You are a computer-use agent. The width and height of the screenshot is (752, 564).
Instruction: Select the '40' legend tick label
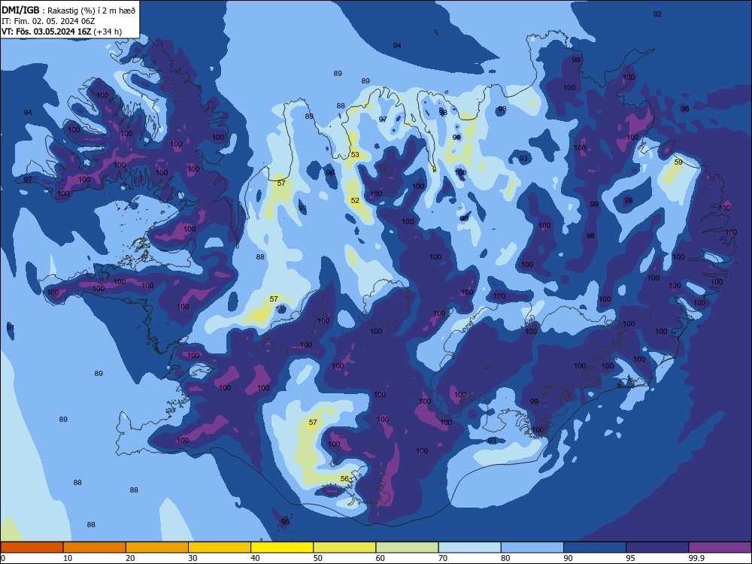click(255, 558)
